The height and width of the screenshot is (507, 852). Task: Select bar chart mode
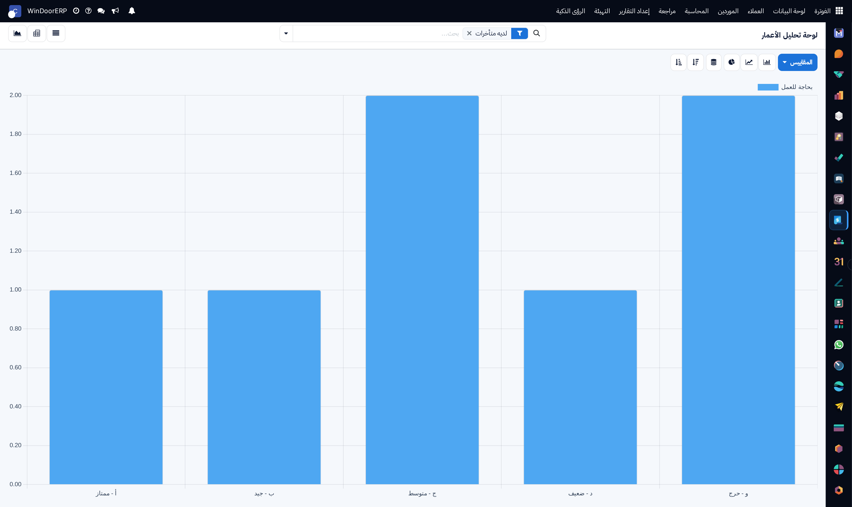click(767, 62)
